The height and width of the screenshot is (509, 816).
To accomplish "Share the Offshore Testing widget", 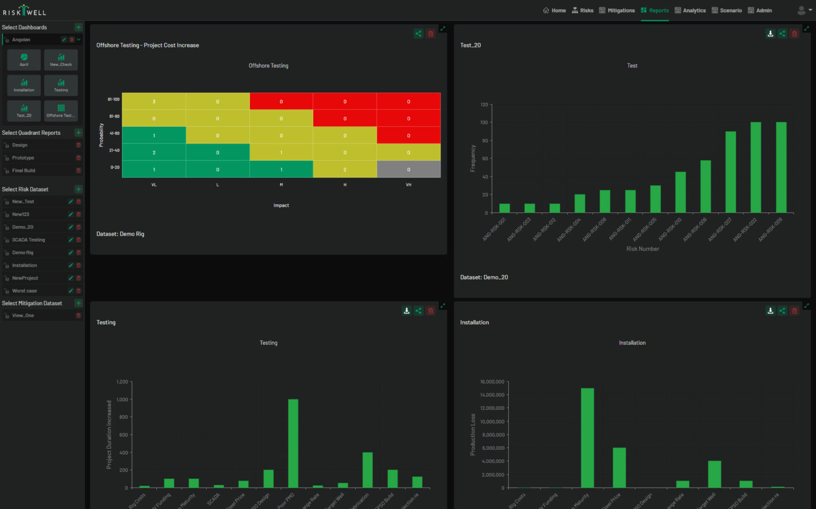I will pyautogui.click(x=418, y=34).
